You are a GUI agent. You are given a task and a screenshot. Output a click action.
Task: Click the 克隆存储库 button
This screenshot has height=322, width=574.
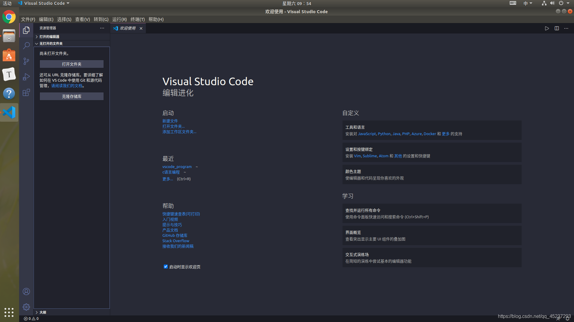[x=72, y=96]
